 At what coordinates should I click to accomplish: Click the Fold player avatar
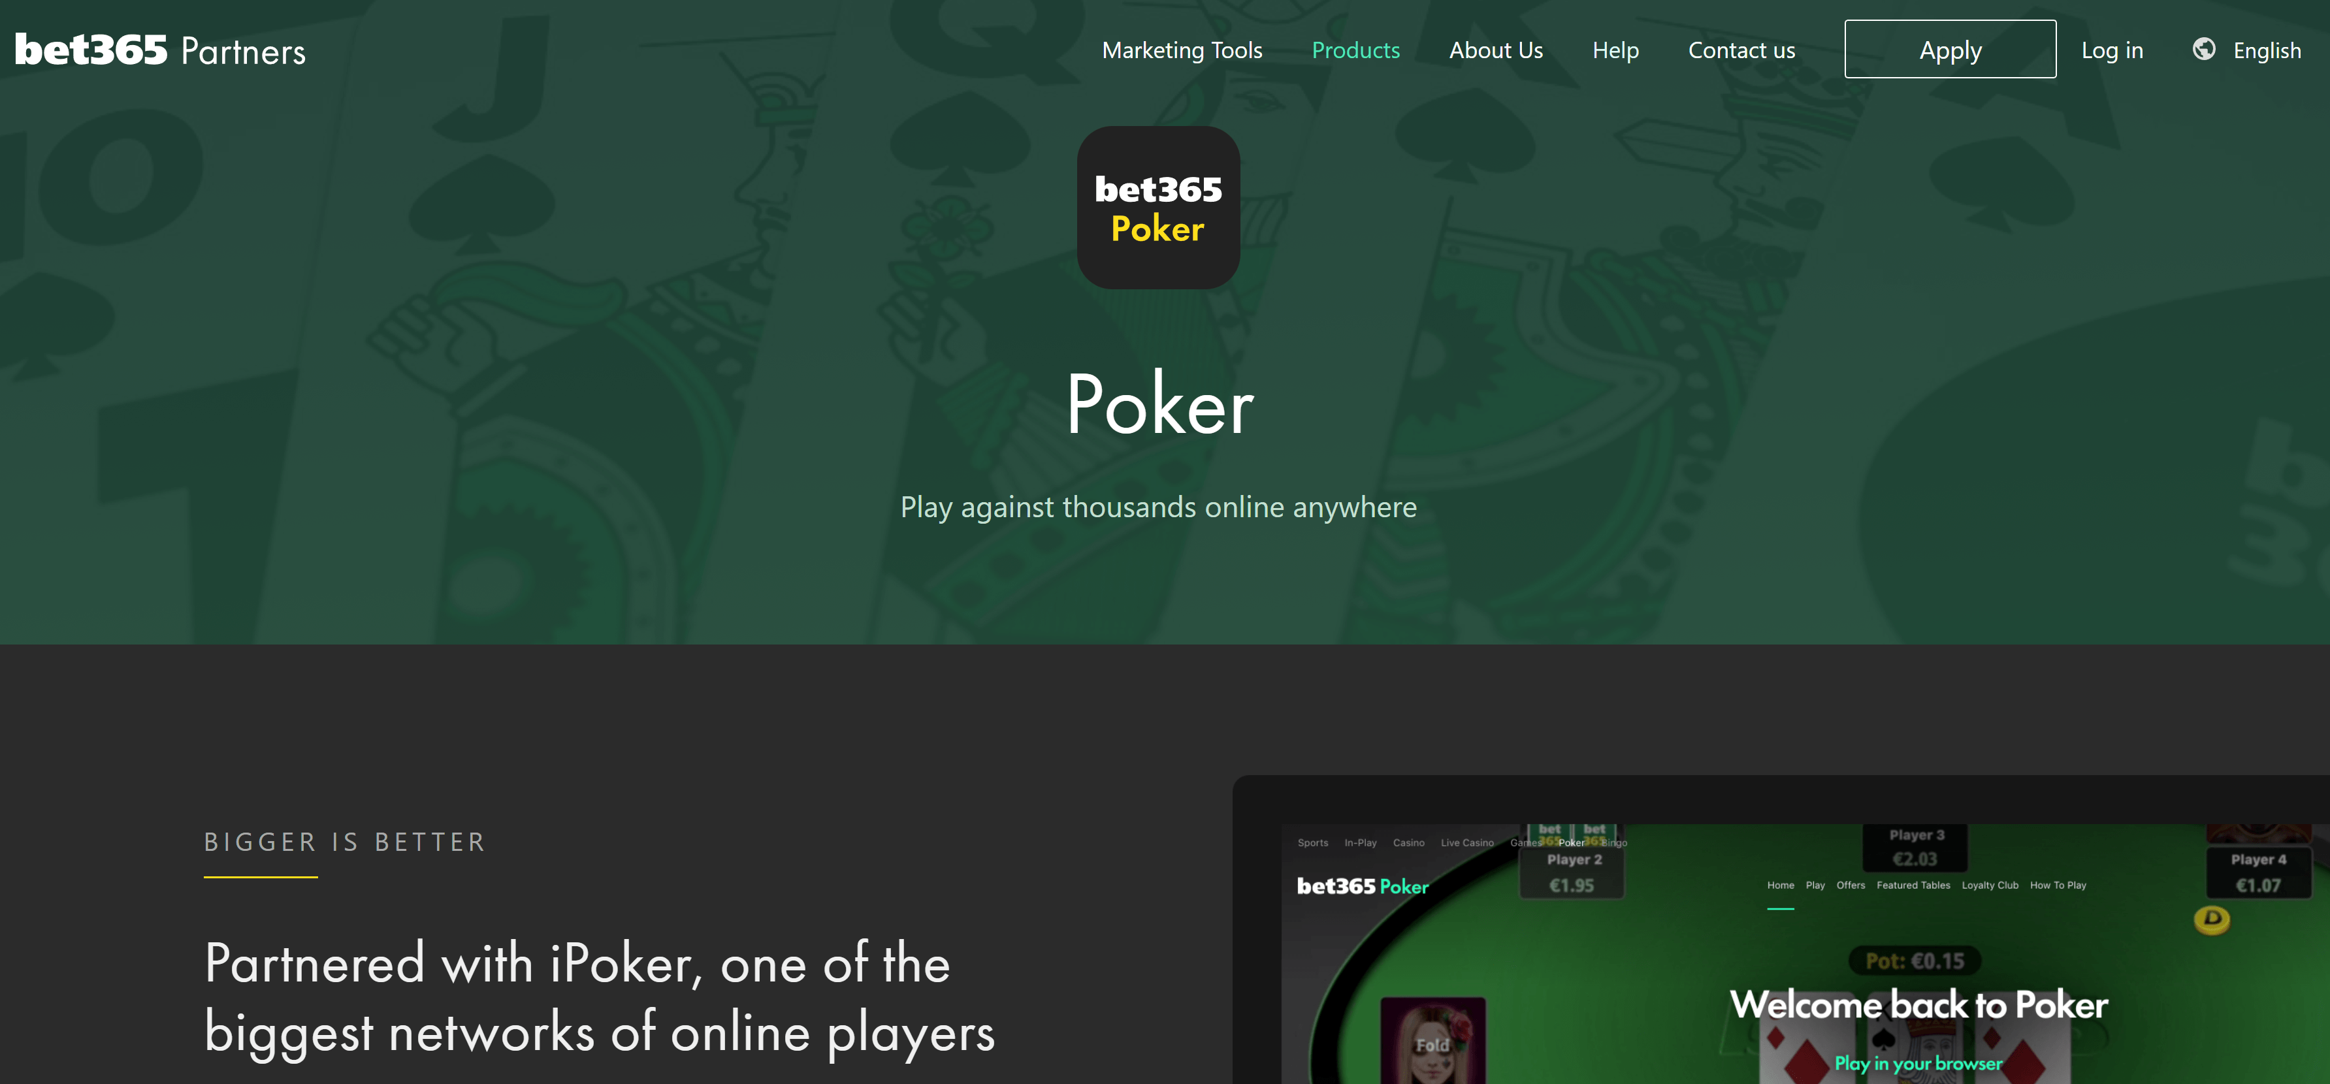click(1432, 1040)
